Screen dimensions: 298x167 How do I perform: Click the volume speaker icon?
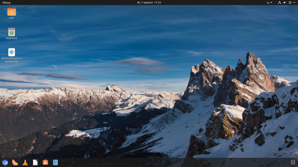(285, 3)
